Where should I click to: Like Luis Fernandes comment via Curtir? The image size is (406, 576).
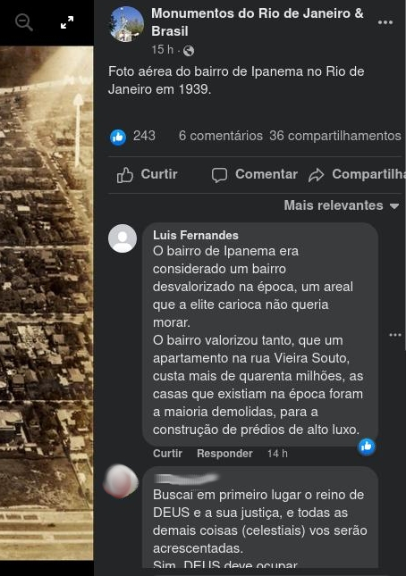pyautogui.click(x=167, y=454)
